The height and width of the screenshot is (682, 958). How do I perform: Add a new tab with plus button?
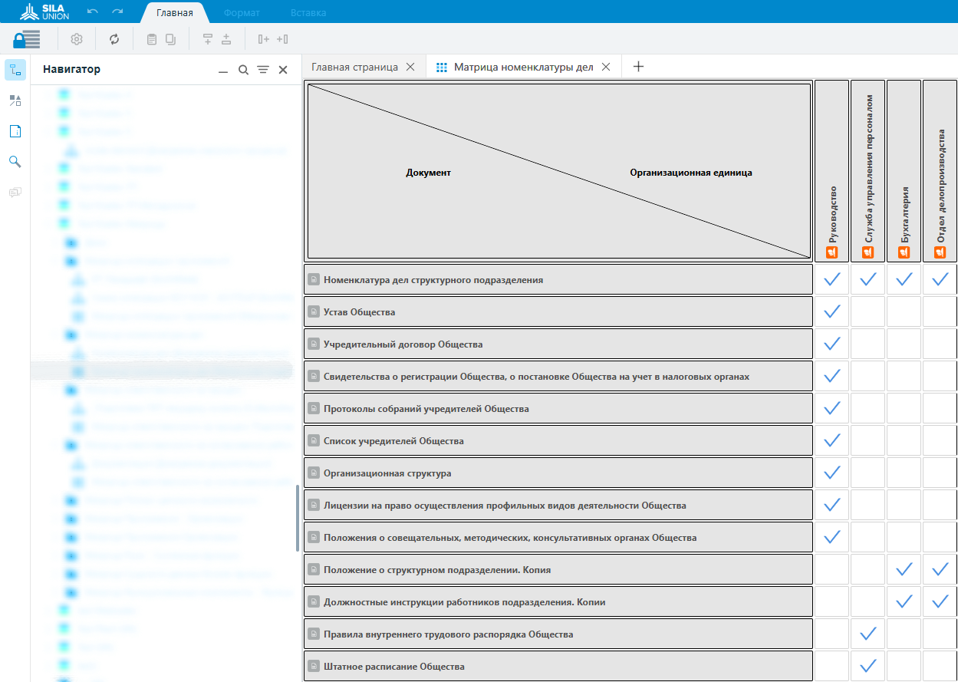pos(638,67)
